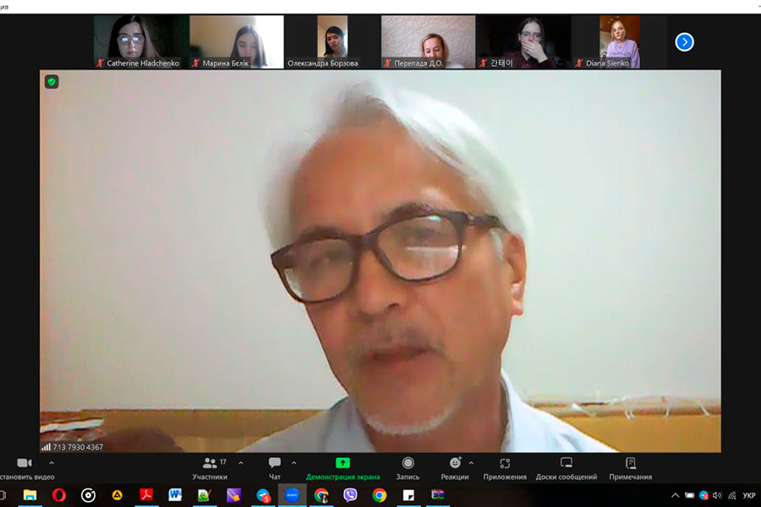Viewport: 761px width, 507px height.
Task: Click the connection signal bars icon
Action: click(46, 447)
